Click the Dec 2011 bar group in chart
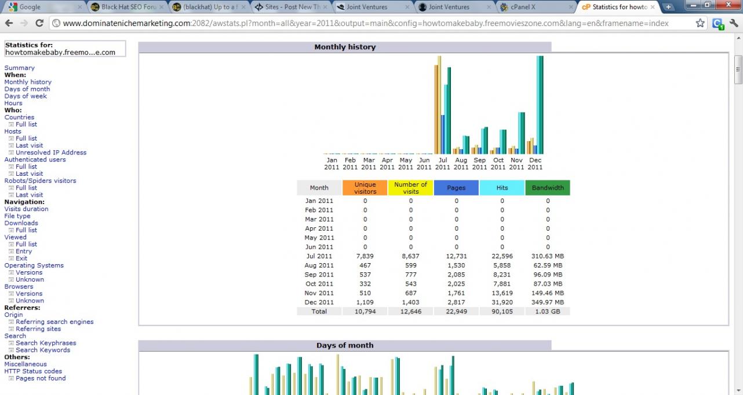Image resolution: width=743 pixels, height=395 pixels. (535, 105)
